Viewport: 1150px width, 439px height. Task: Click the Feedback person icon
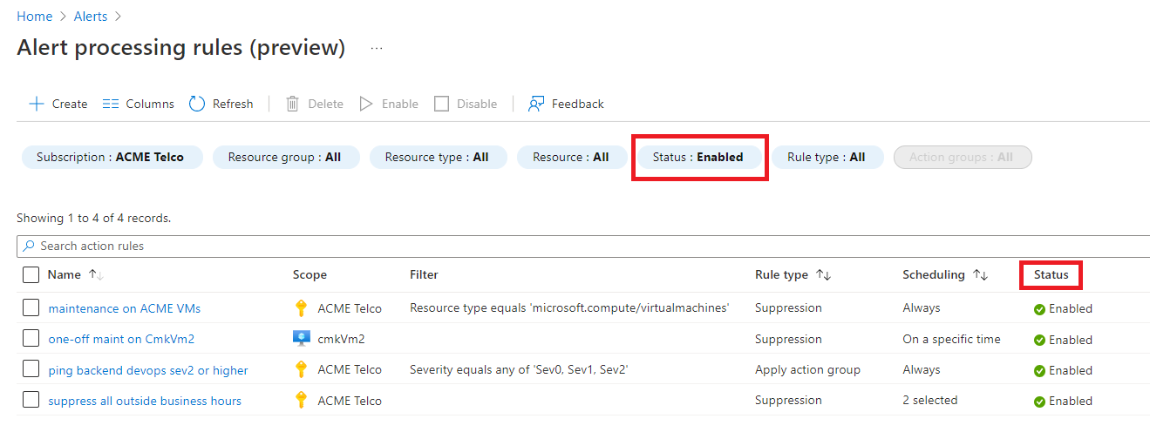pos(536,104)
